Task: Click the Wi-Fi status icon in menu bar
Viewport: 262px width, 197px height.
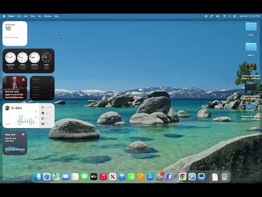Action: (224, 16)
